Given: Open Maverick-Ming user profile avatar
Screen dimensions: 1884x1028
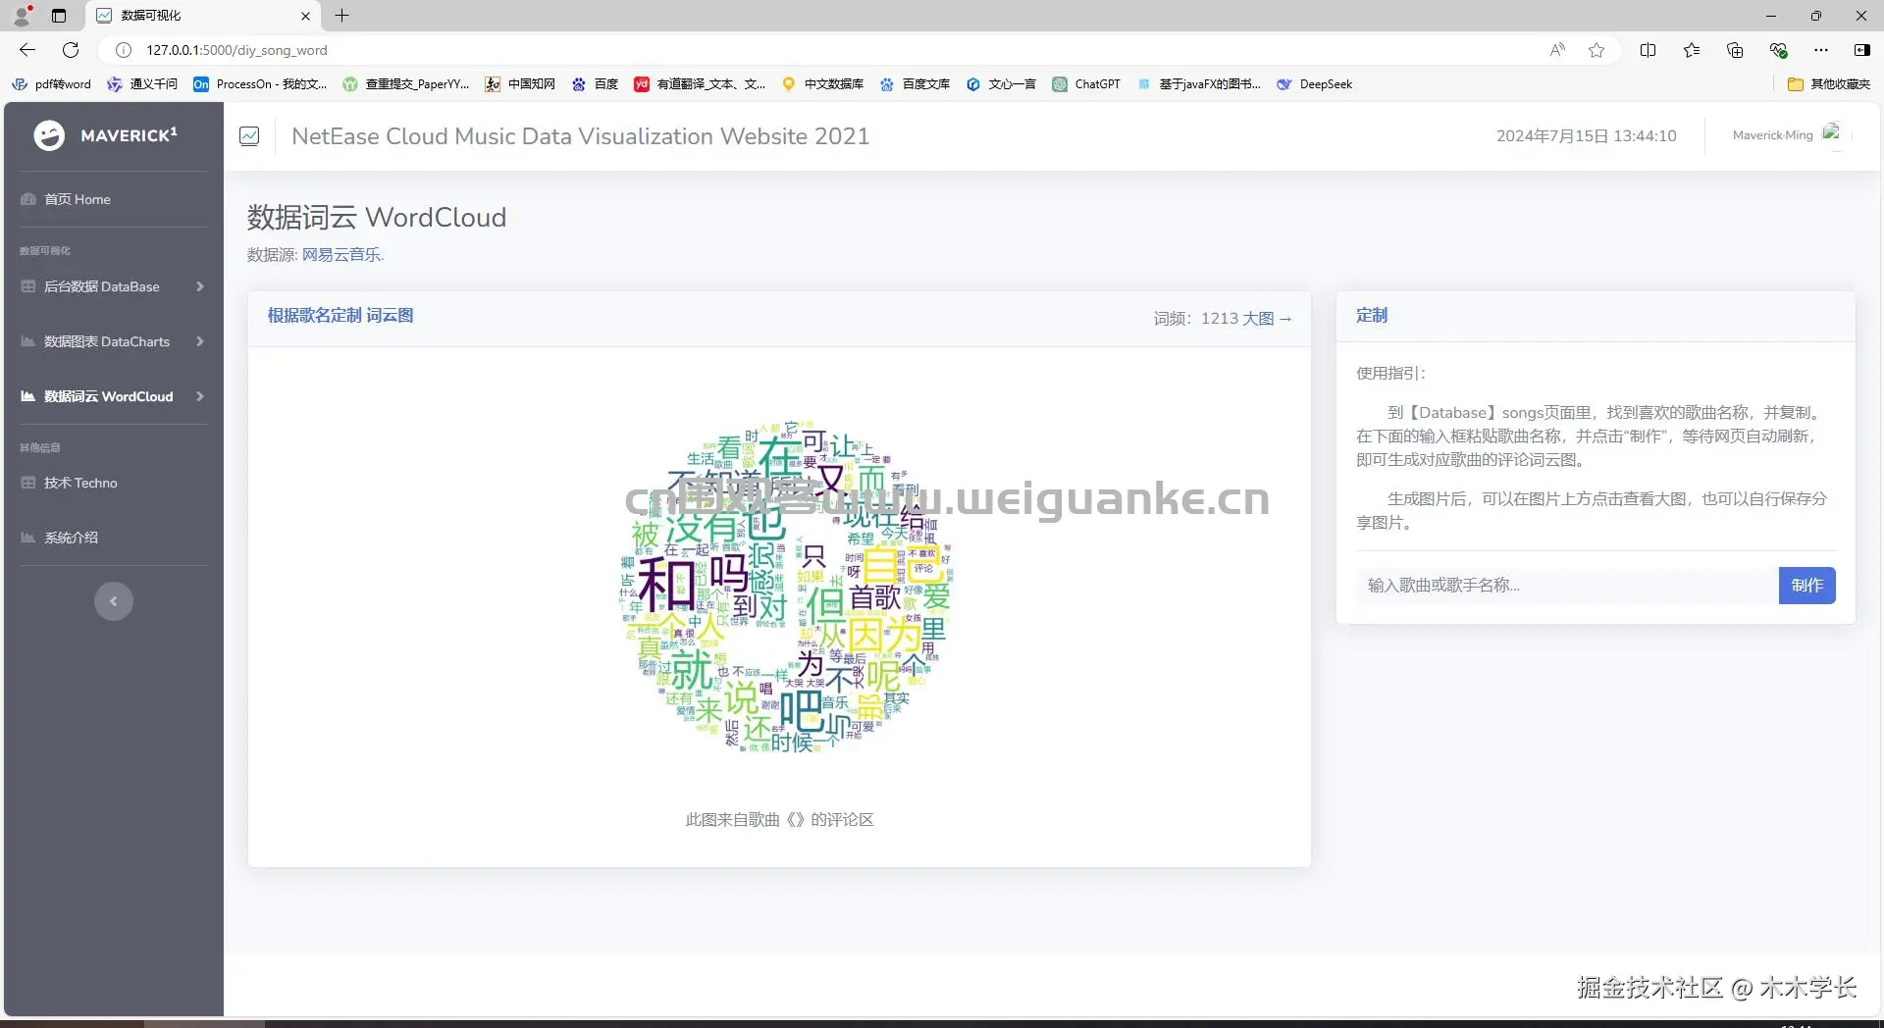Looking at the screenshot, I should click(1831, 134).
